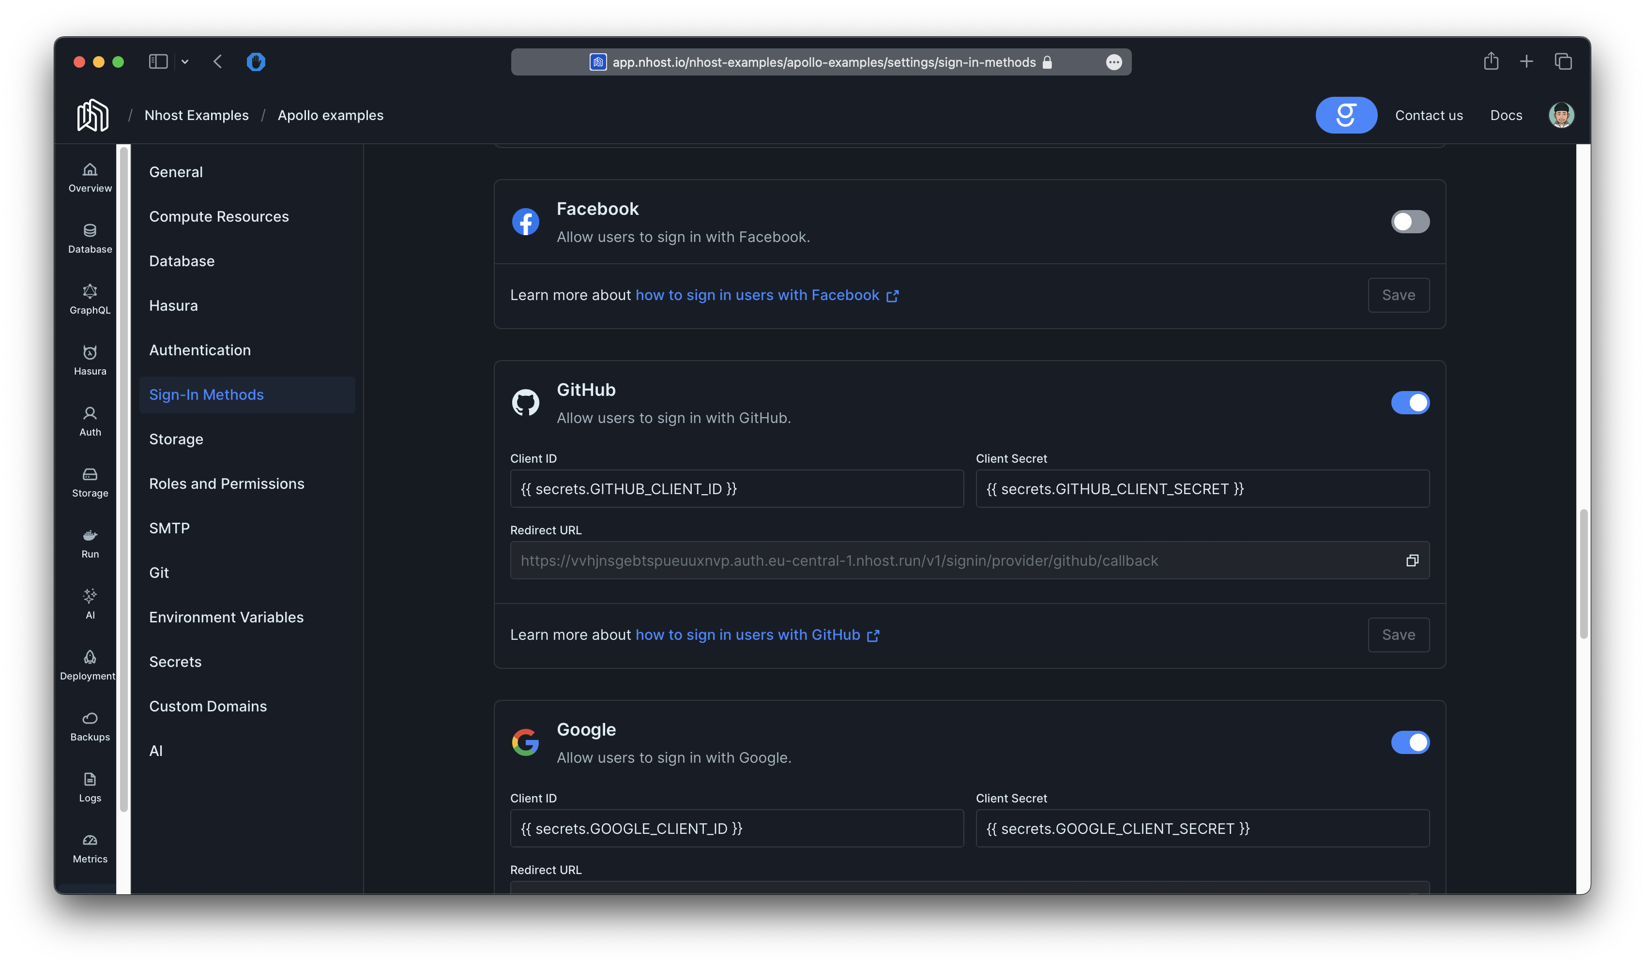
Task: Click the left rail scrollbar
Action: (x=123, y=480)
